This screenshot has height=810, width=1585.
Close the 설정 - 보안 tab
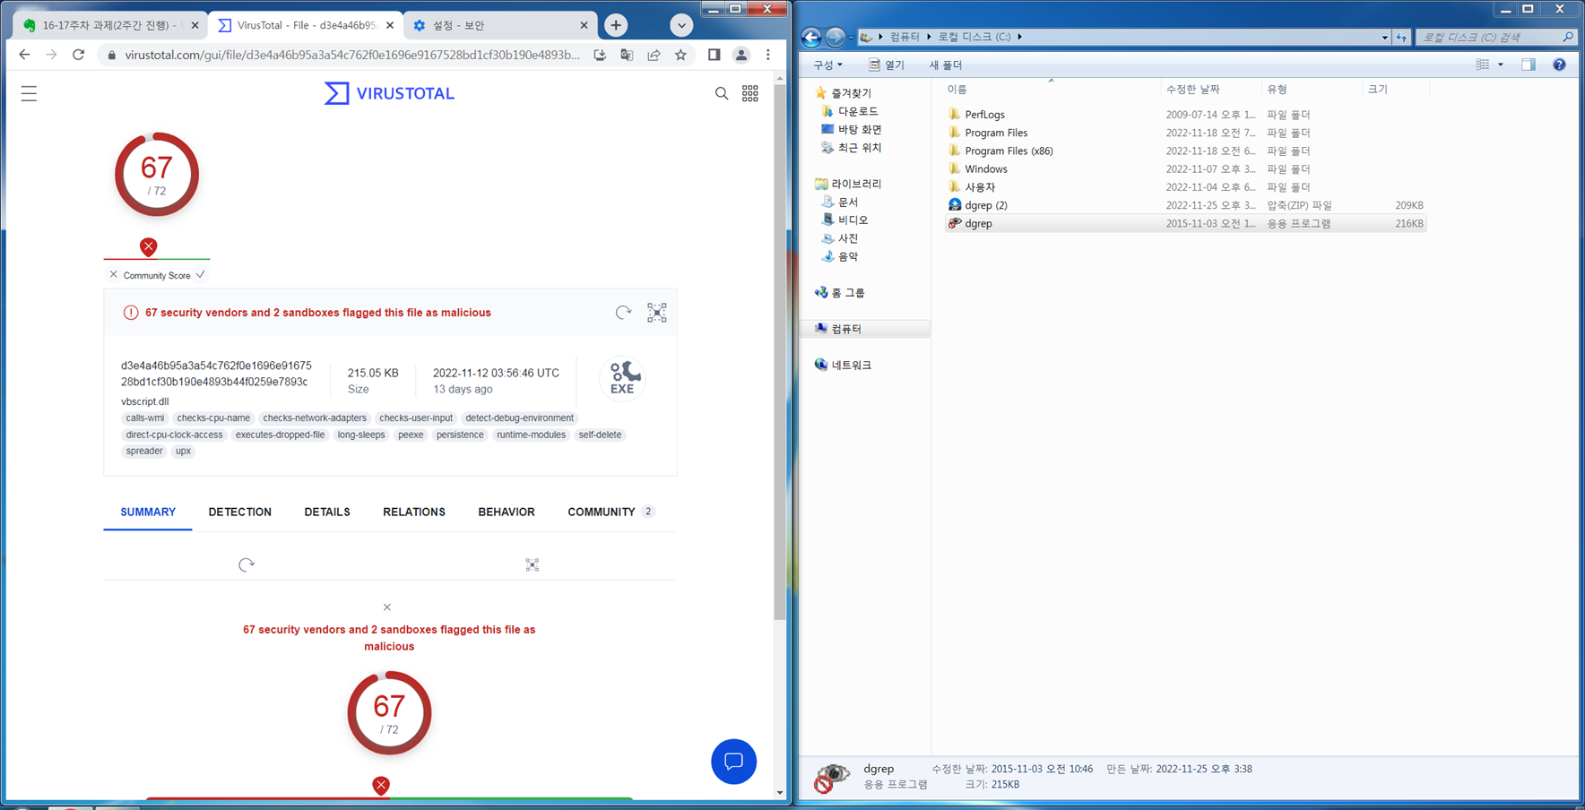click(x=585, y=25)
